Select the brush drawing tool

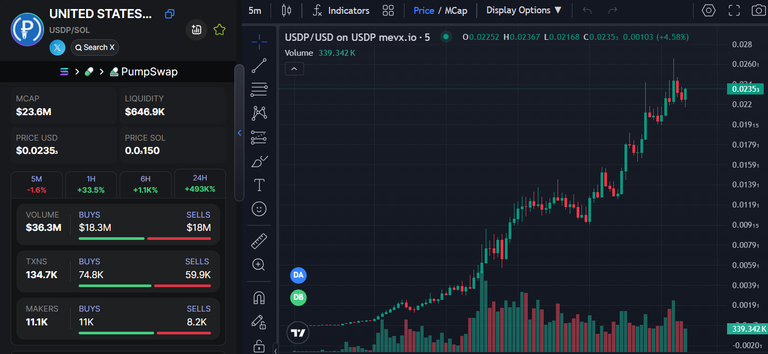[x=259, y=161]
